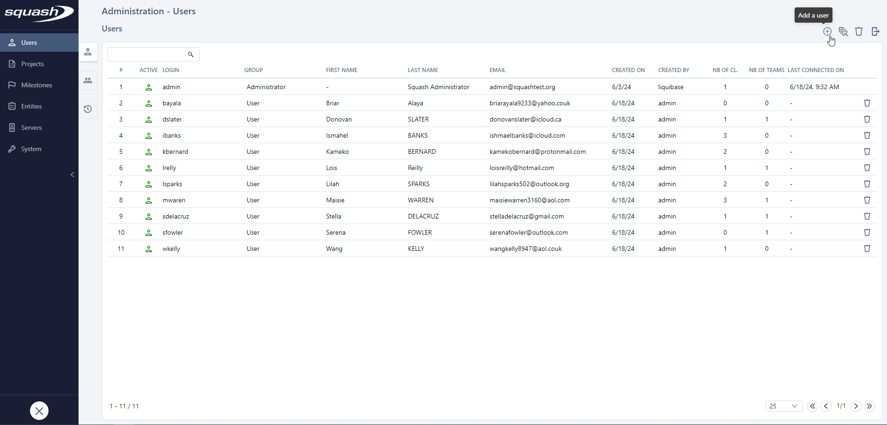Toggle active status of user dslater
This screenshot has width=887, height=425.
[x=149, y=120]
